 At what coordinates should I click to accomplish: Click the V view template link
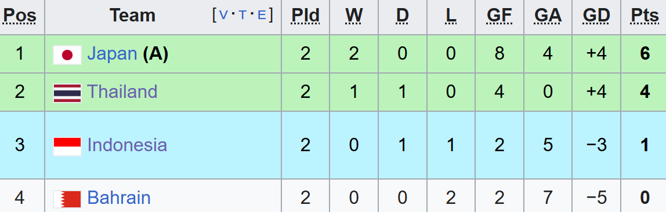click(223, 16)
